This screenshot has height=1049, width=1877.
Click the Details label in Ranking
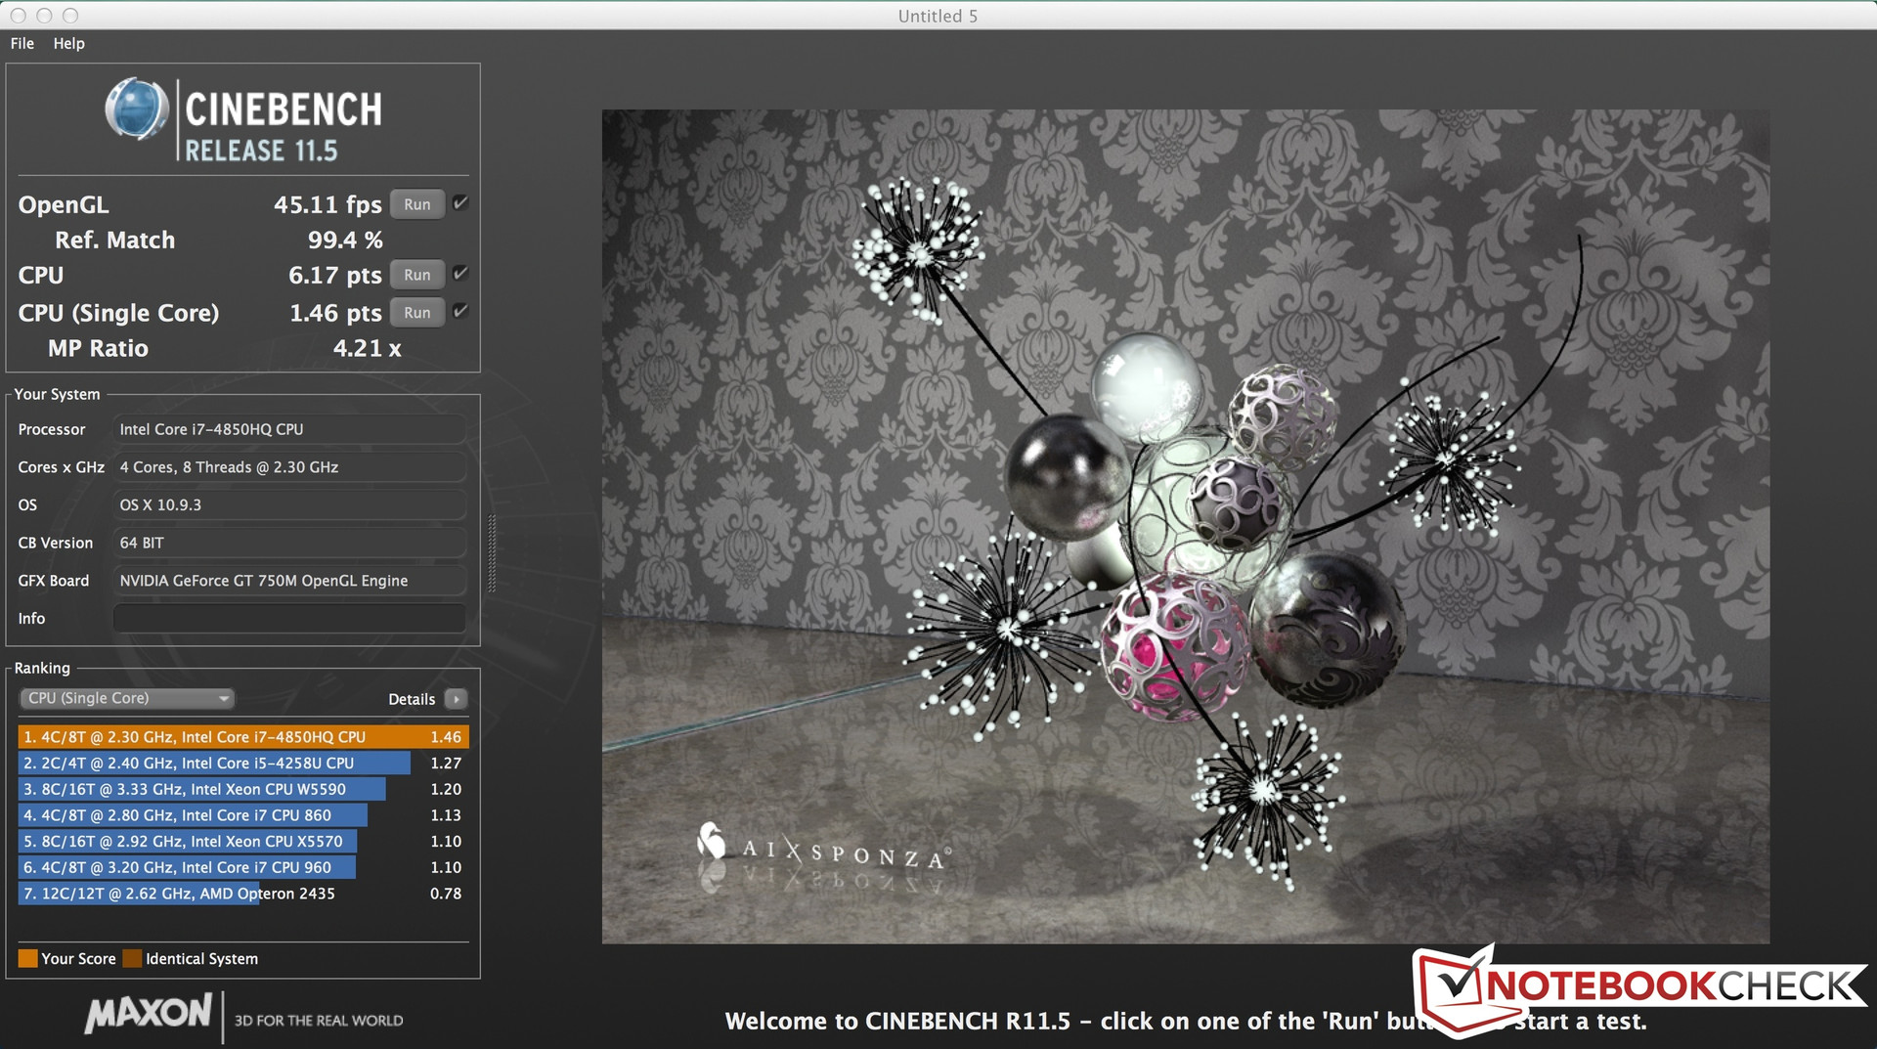tap(412, 699)
